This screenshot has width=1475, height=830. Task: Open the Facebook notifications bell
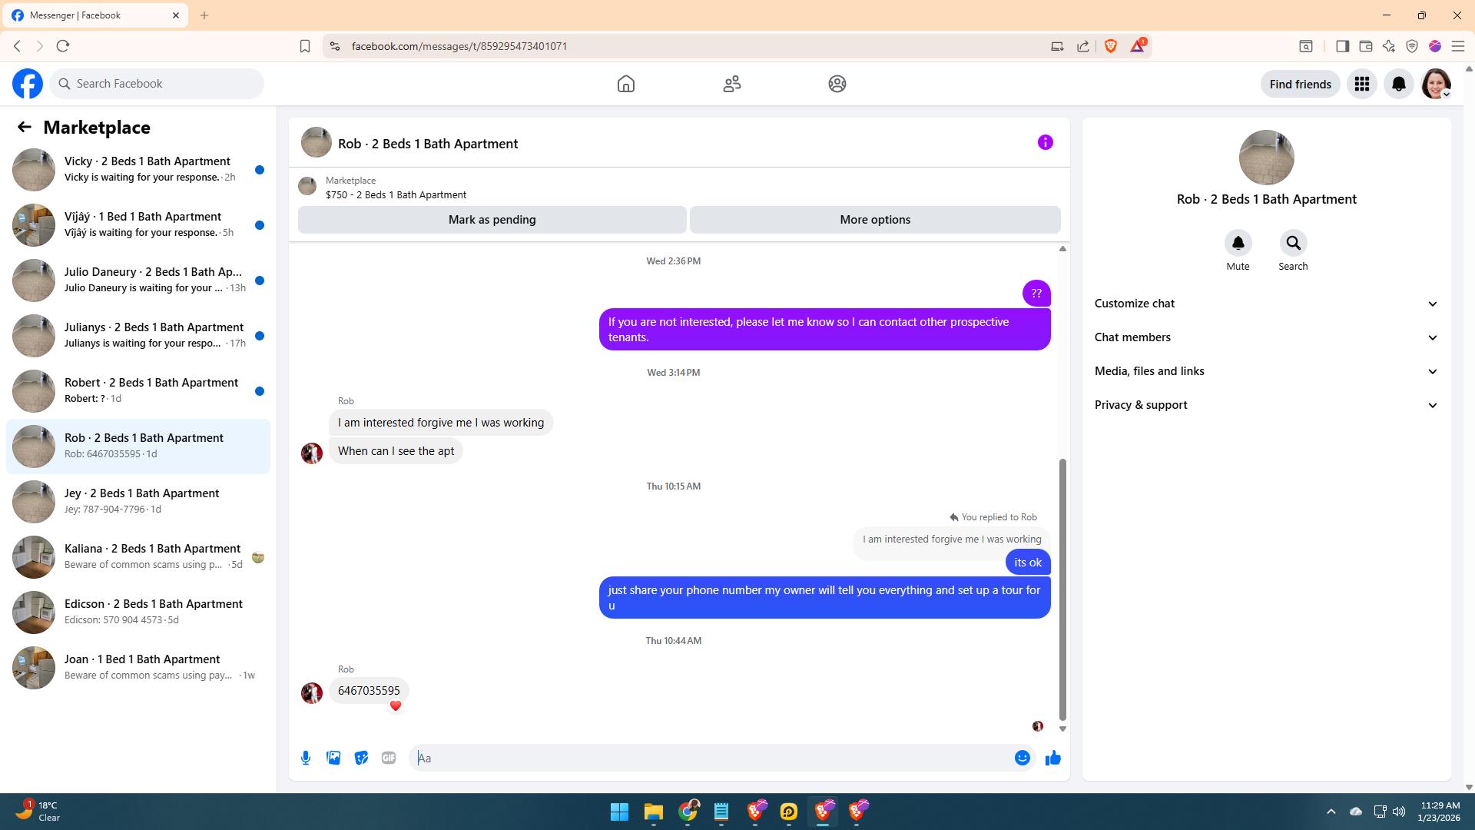pyautogui.click(x=1398, y=84)
